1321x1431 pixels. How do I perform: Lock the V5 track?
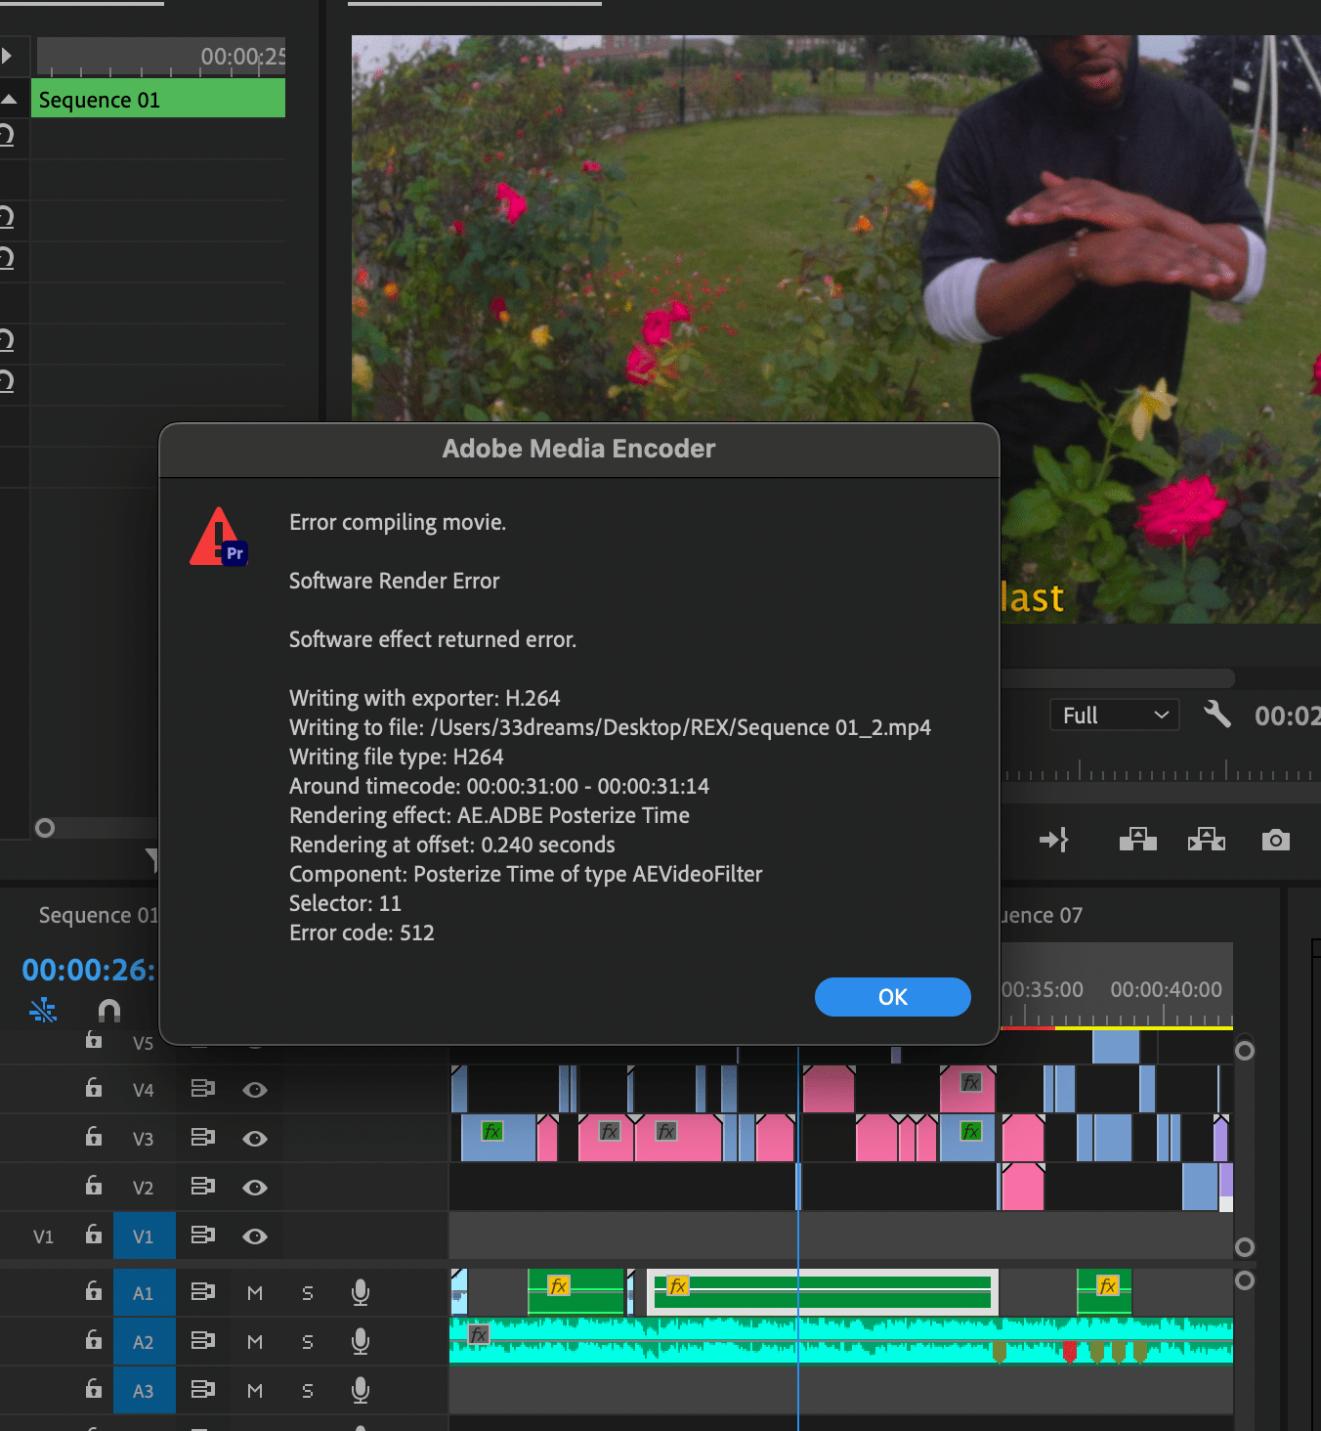(x=93, y=1040)
